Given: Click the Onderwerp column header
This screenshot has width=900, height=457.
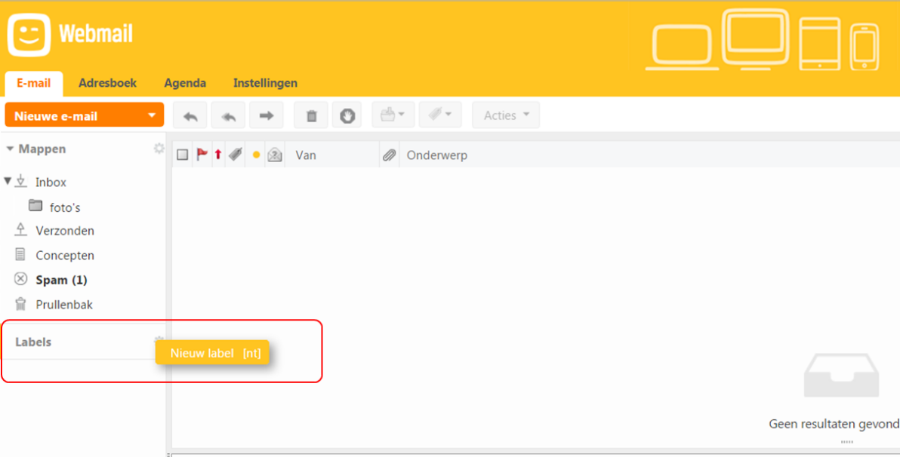Looking at the screenshot, I should pyautogui.click(x=437, y=155).
